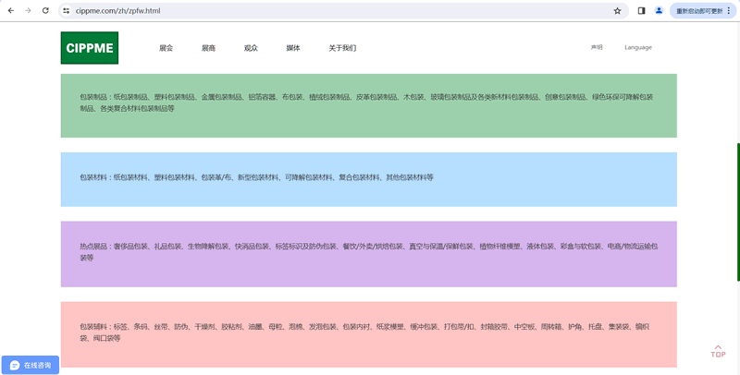Open the Chrome profile avatar
This screenshot has width=740, height=375.
click(659, 11)
